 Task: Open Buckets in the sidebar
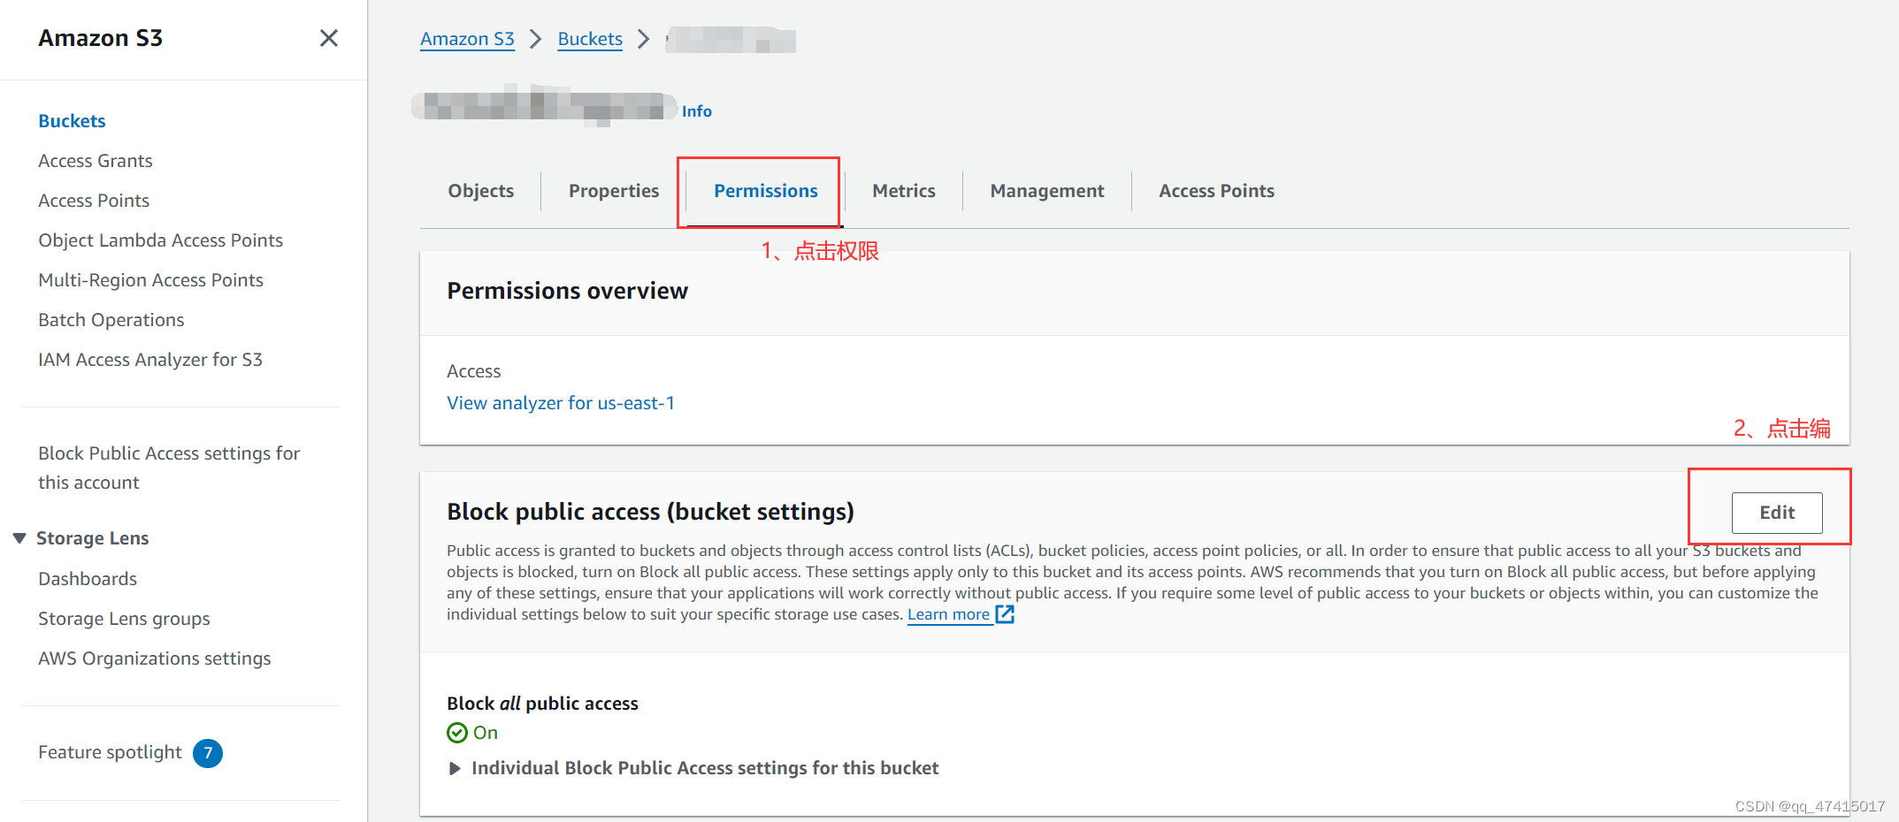[x=72, y=121]
